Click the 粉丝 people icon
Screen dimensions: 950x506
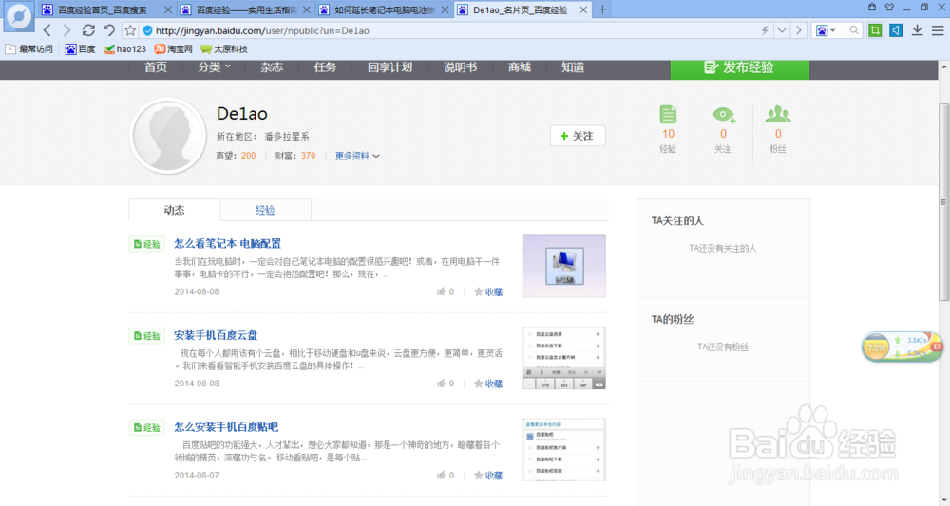(x=778, y=114)
